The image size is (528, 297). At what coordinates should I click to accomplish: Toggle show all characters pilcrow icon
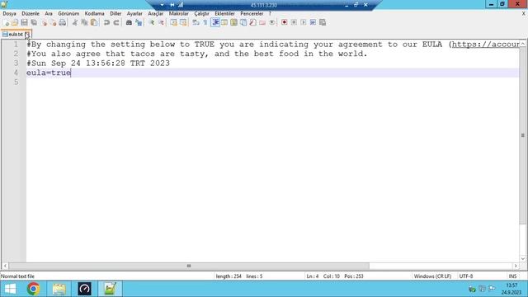click(x=205, y=22)
